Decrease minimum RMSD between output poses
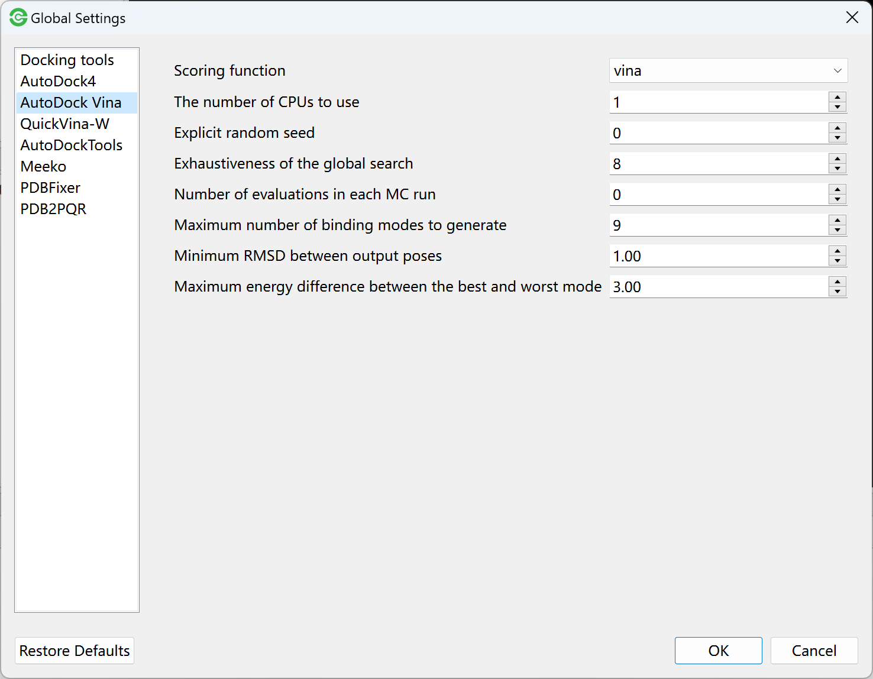Image resolution: width=873 pixels, height=679 pixels. (x=838, y=261)
